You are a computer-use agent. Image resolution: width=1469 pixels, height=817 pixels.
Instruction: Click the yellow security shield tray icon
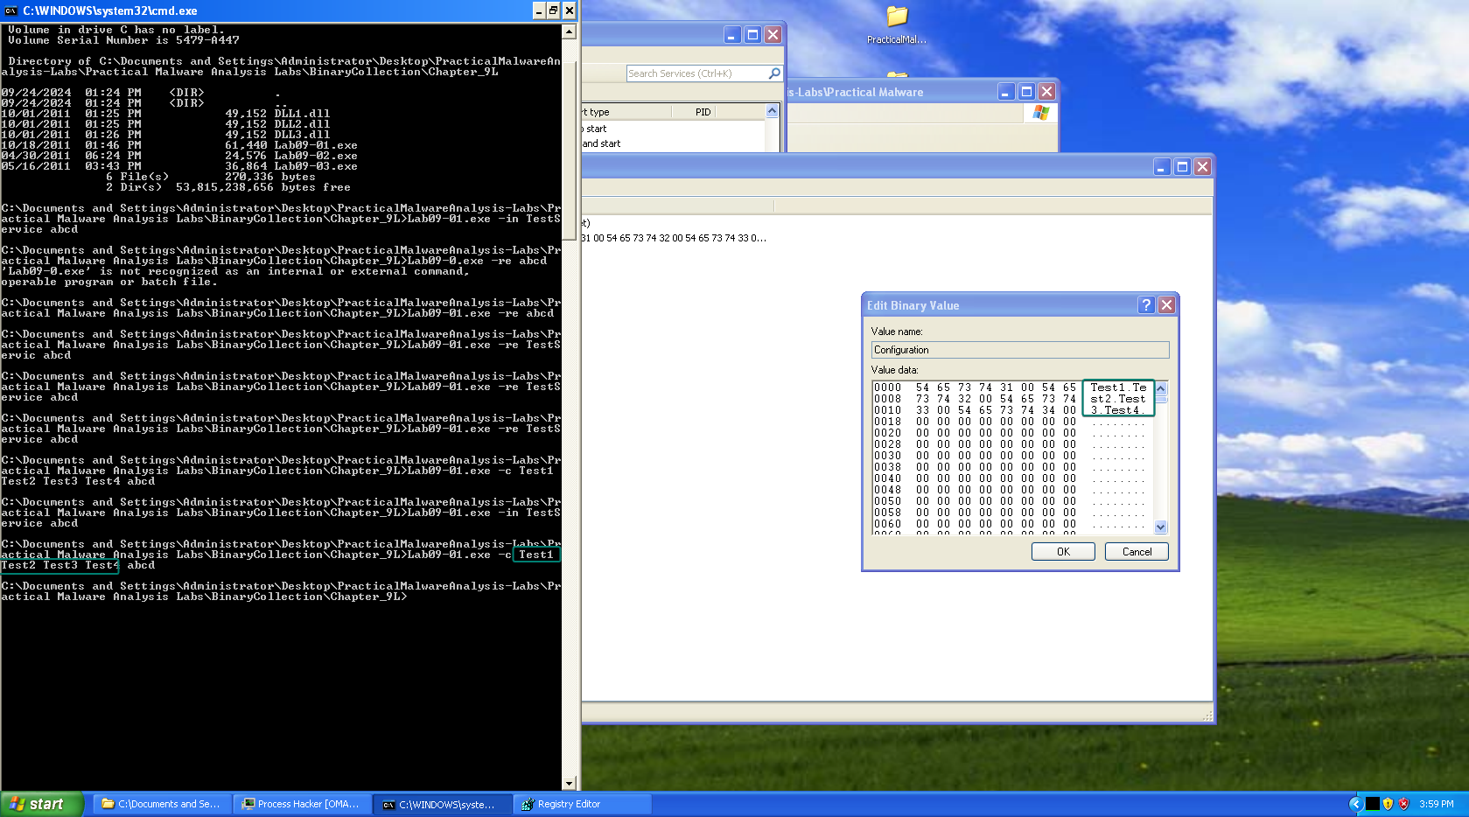tap(1388, 804)
